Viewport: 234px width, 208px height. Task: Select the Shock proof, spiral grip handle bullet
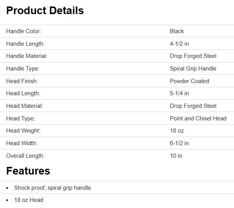point(53,188)
